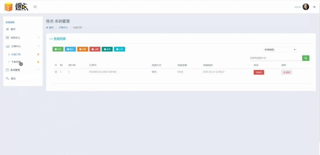
Task: Focus the 订单号或用户ID search field
Action: point(275,58)
